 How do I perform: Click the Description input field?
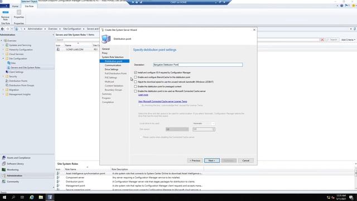tap(198, 65)
